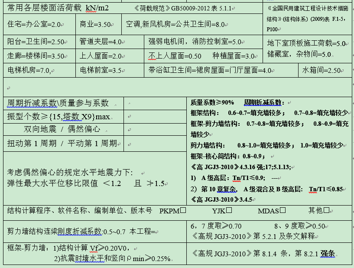Click the cell '阳台=卫生间=2.50'

[39, 42]
